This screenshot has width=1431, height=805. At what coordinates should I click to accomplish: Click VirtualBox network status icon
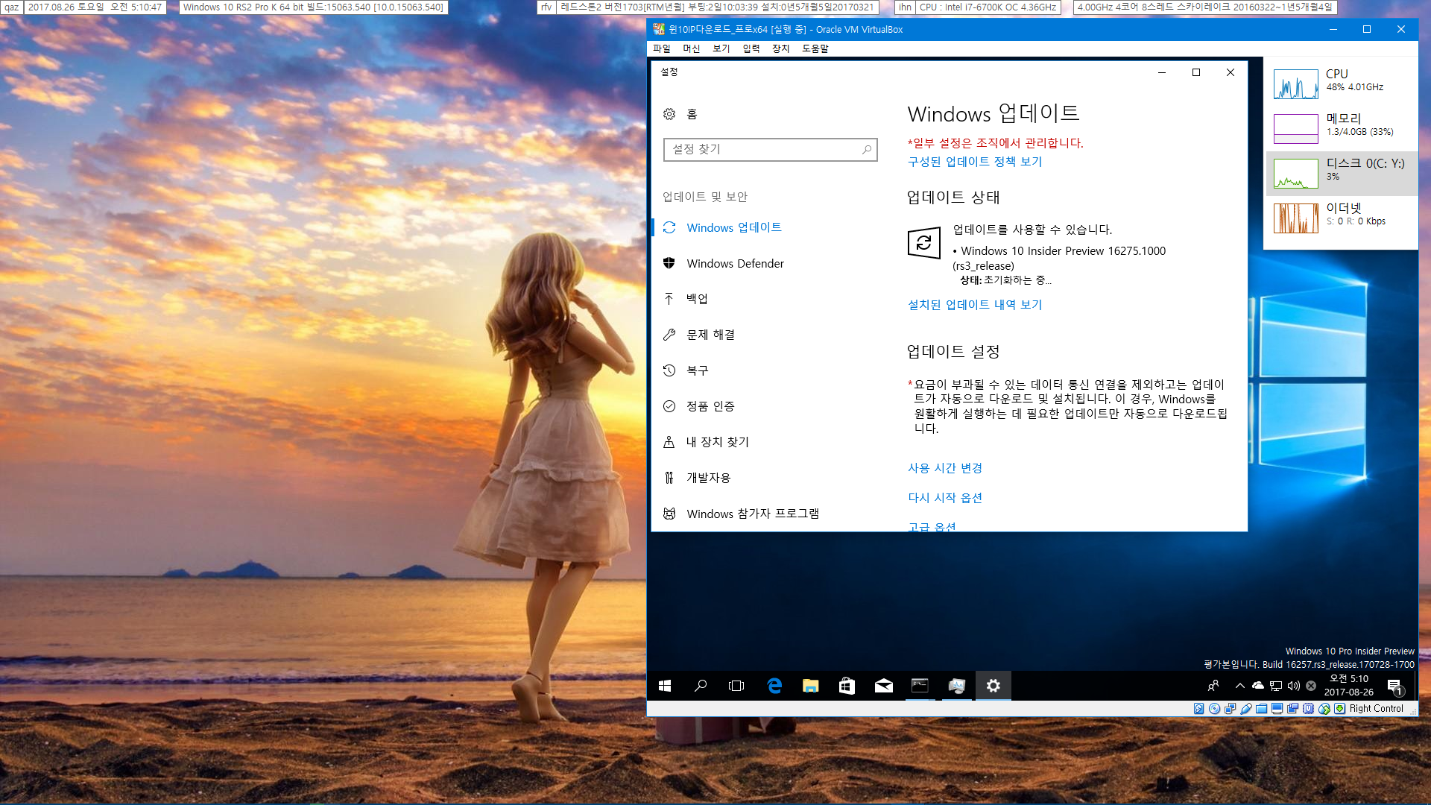(1230, 708)
